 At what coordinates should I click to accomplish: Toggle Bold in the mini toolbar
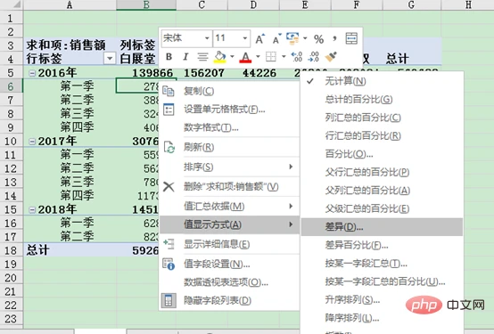[169, 57]
